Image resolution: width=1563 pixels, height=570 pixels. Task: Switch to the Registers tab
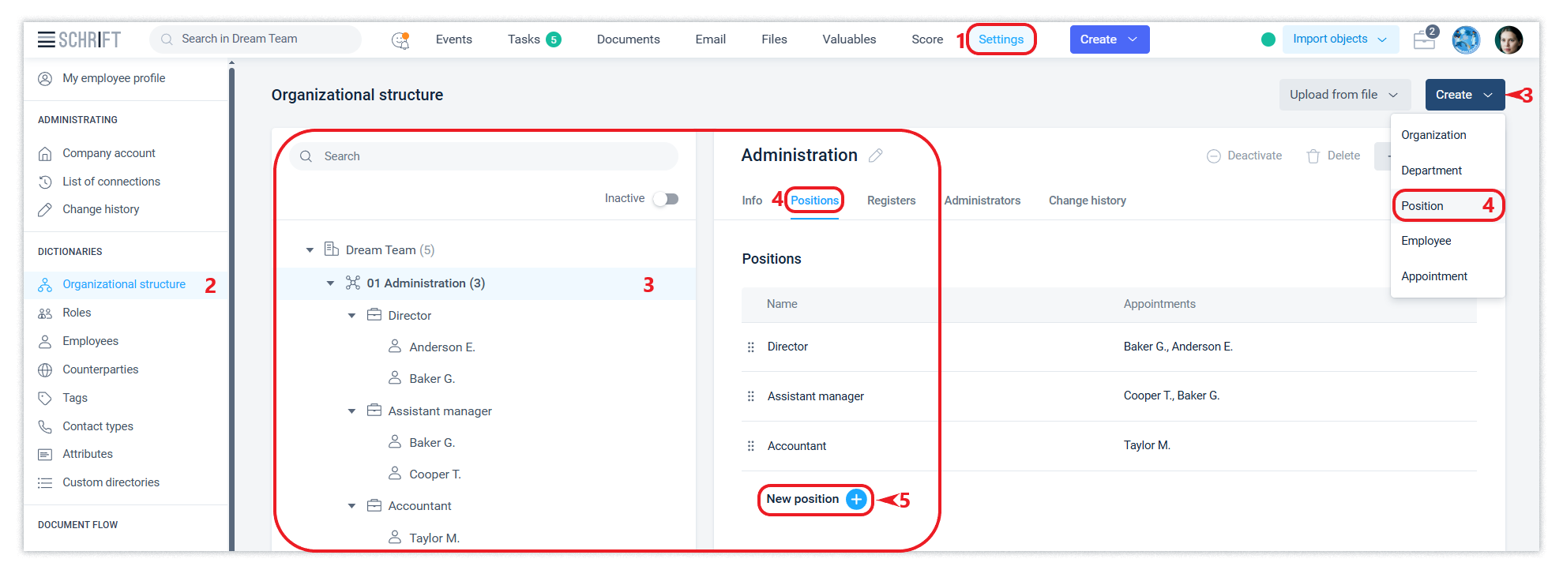(891, 201)
